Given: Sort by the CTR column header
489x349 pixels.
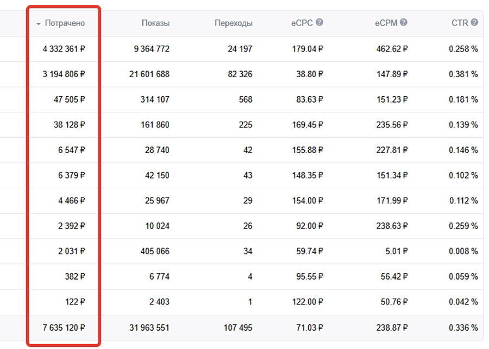Looking at the screenshot, I should (460, 23).
